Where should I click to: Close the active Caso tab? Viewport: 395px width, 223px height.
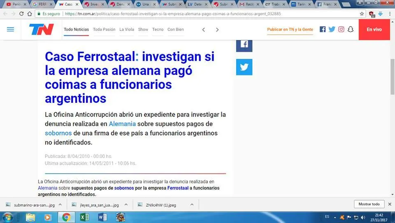click(77, 4)
